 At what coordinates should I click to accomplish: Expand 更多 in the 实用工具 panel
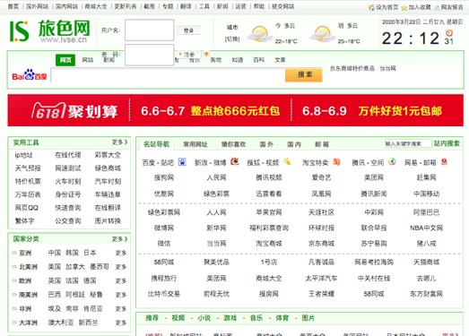click(x=119, y=142)
